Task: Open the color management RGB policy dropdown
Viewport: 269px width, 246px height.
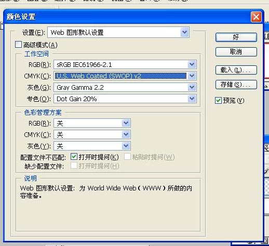Action: [126, 123]
